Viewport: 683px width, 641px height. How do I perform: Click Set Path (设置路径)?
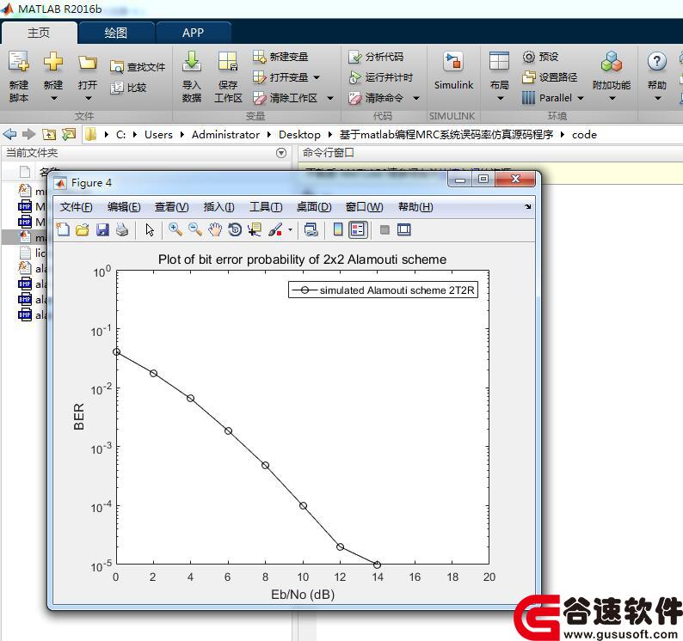550,77
